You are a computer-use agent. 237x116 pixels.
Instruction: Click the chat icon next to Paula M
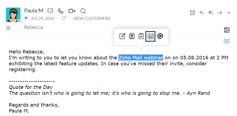click(50, 11)
